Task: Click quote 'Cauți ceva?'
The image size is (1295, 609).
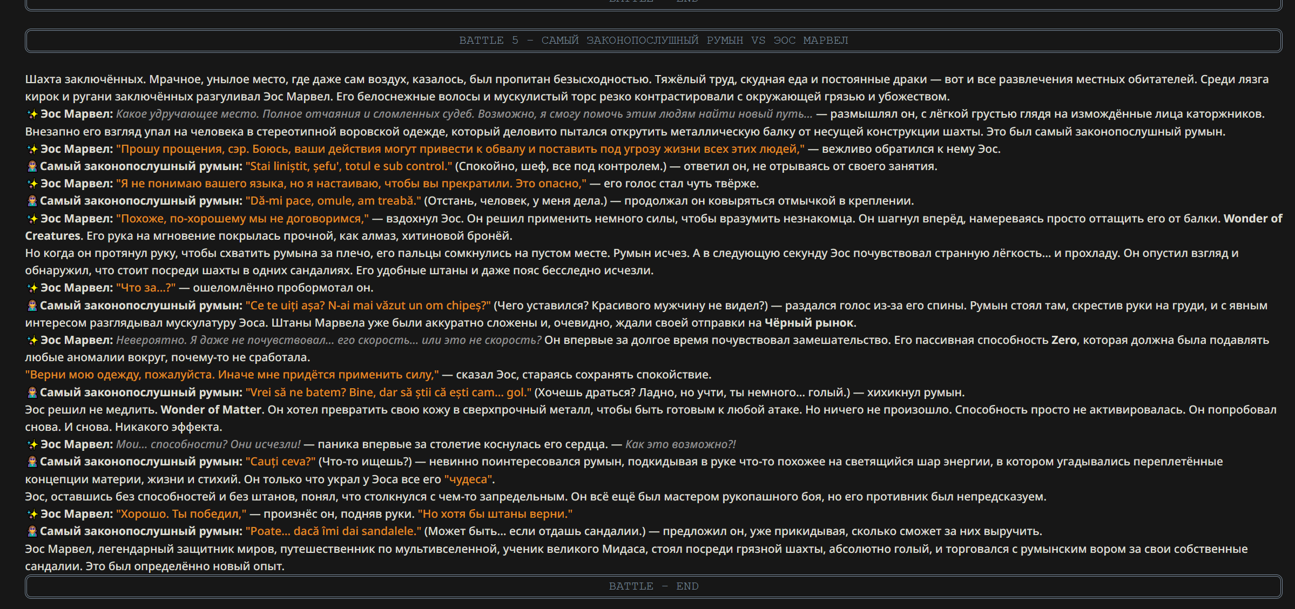Action: point(280,462)
